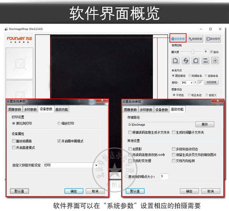Enable 多目标自动切边 checkbox
Viewport: 229px width, 211px height.
[173, 149]
